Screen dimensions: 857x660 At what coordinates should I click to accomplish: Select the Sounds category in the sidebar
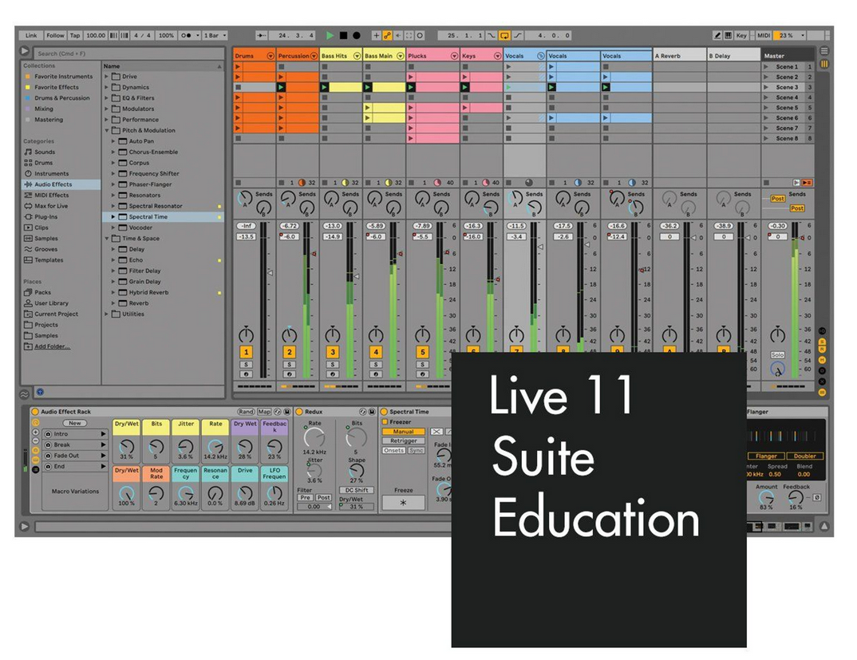click(44, 152)
